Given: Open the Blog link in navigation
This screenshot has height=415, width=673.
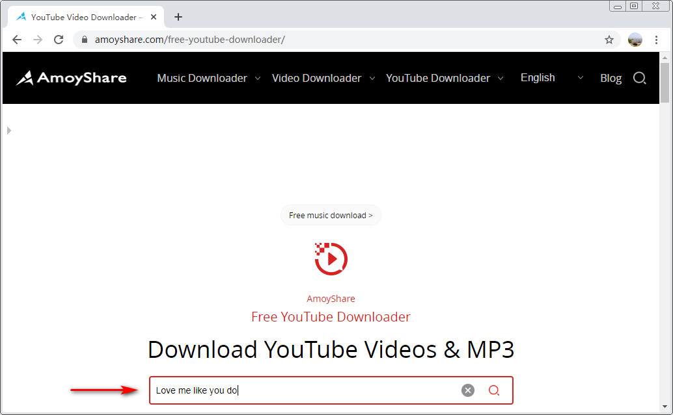Looking at the screenshot, I should pos(611,78).
